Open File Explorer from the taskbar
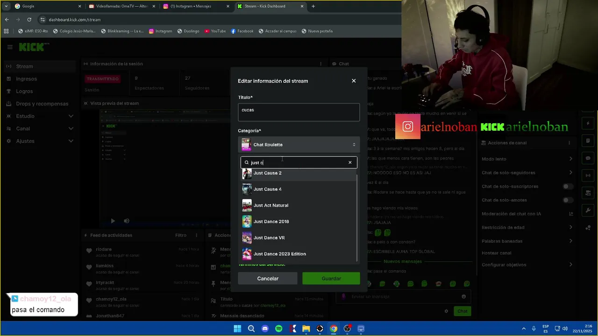Viewport: 598px width, 336px height. tap(306, 329)
